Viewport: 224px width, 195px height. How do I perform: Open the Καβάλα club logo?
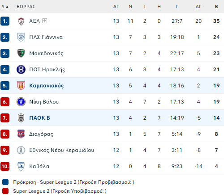pos(21,166)
